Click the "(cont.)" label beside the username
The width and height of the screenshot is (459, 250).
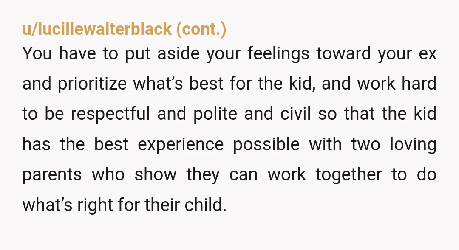[201, 29]
